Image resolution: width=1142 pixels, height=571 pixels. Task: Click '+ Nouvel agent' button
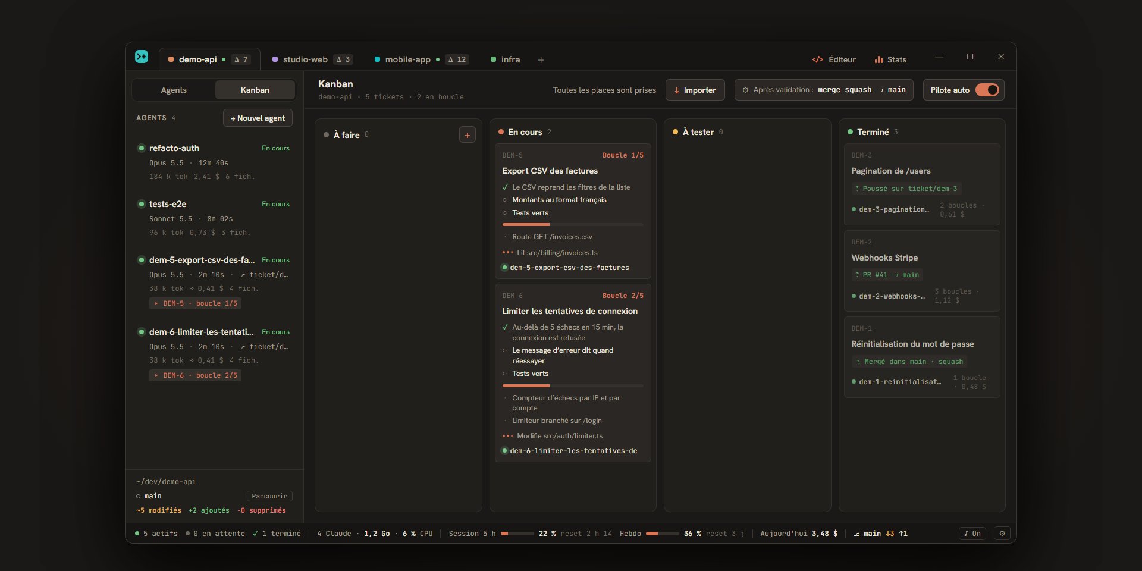pyautogui.click(x=258, y=118)
